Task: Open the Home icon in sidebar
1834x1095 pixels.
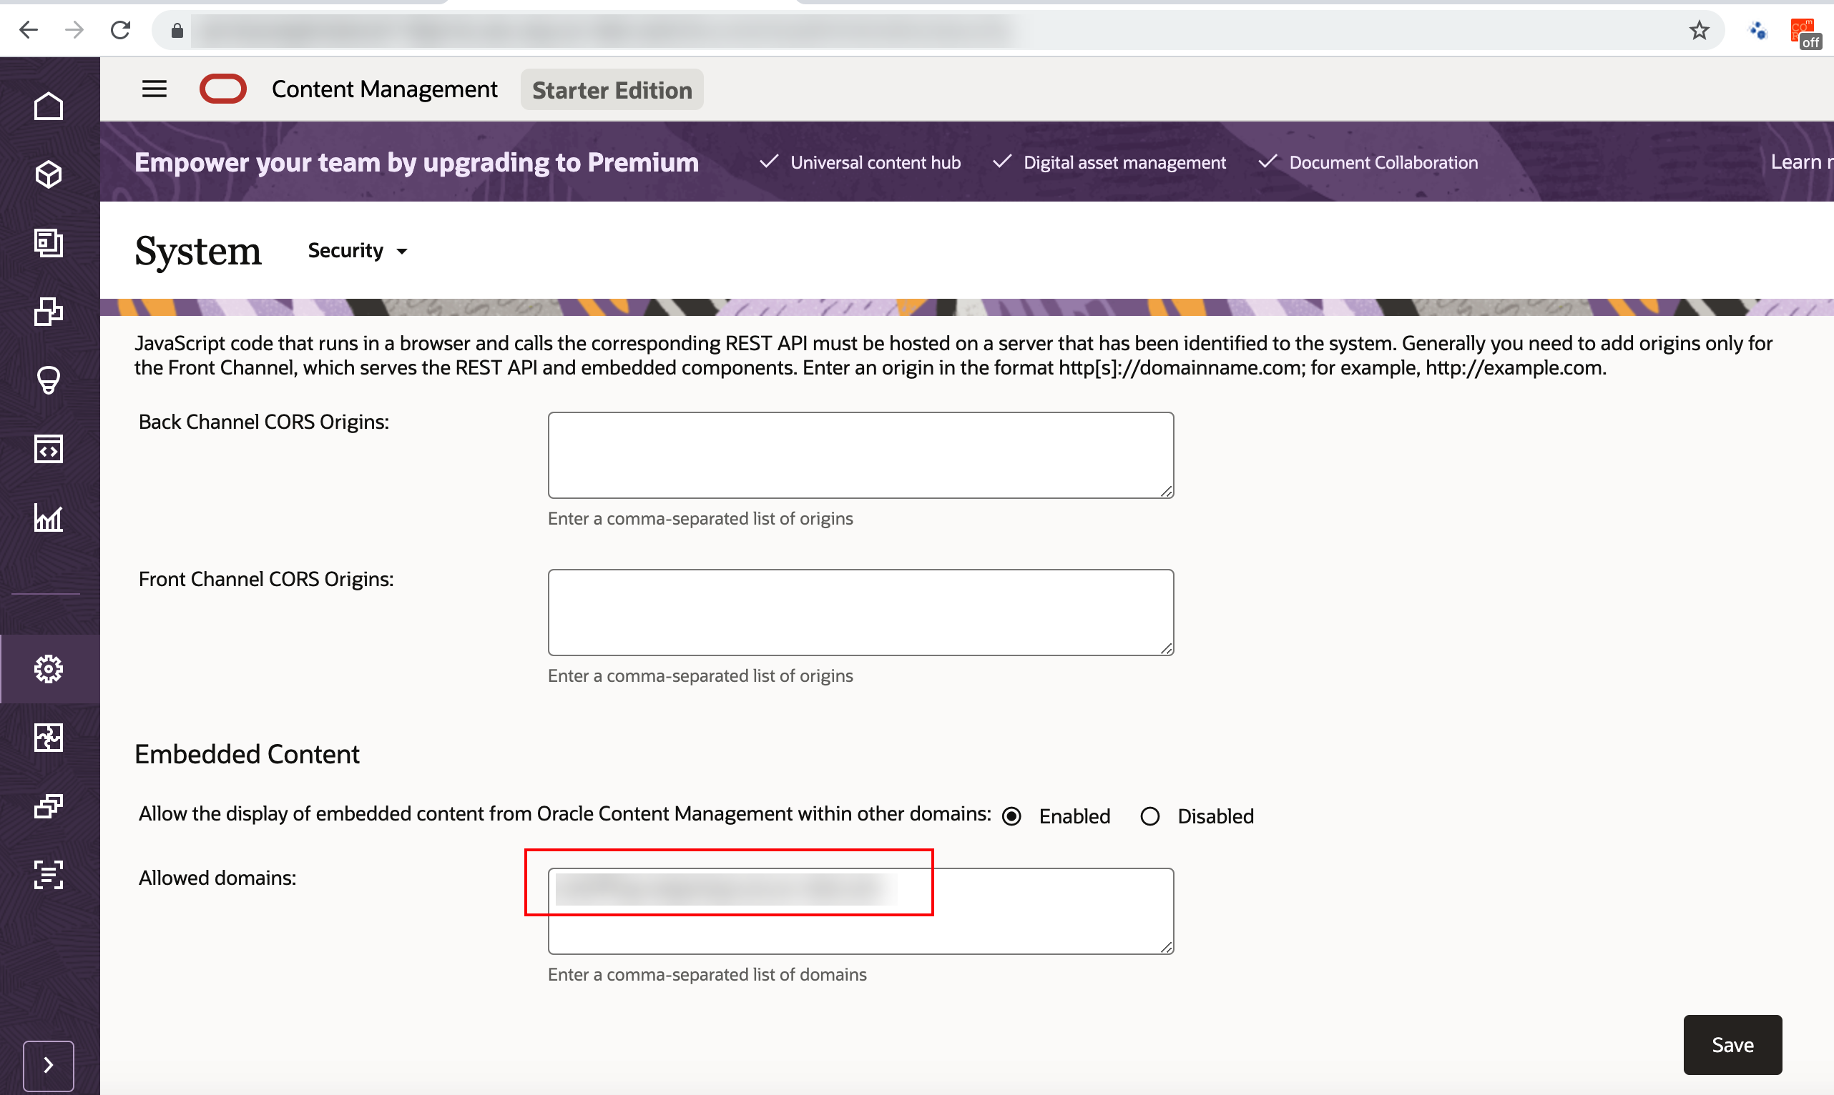Action: point(49,106)
